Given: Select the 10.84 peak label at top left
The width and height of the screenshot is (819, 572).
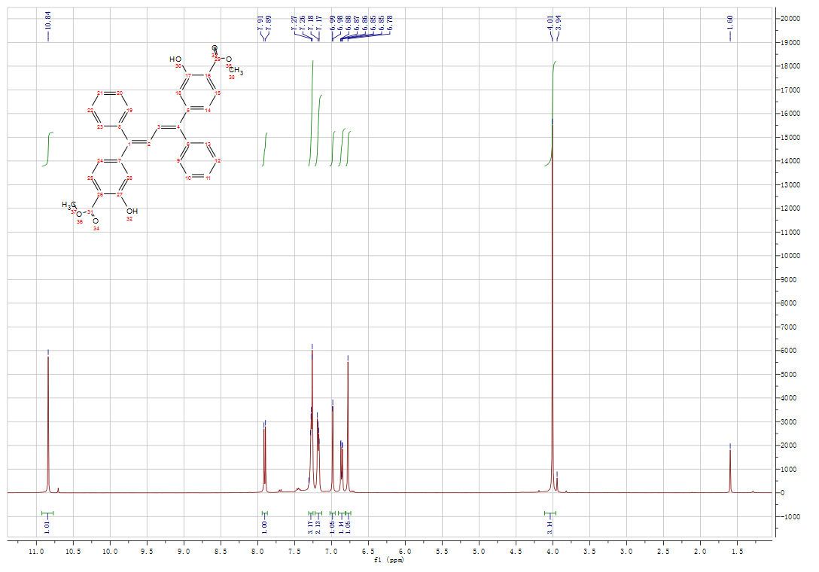Looking at the screenshot, I should pos(48,21).
